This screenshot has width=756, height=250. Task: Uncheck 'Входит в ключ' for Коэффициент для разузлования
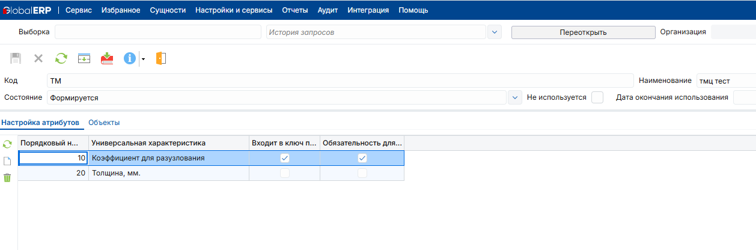point(285,158)
